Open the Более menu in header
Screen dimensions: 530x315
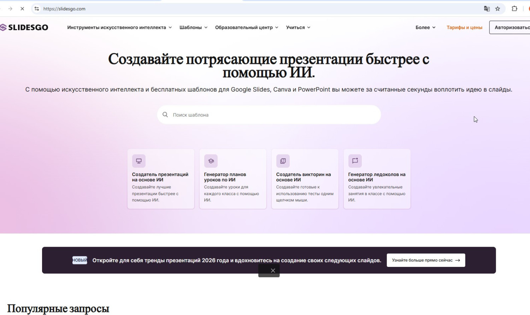pos(425,28)
